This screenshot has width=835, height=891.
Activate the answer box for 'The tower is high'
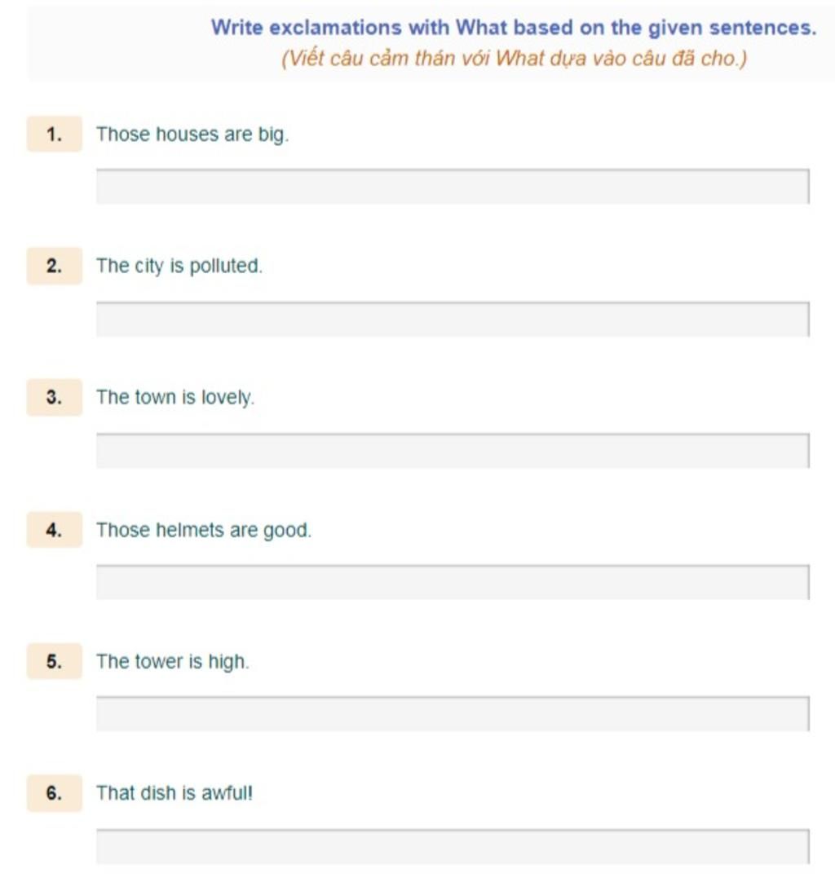[x=453, y=713]
